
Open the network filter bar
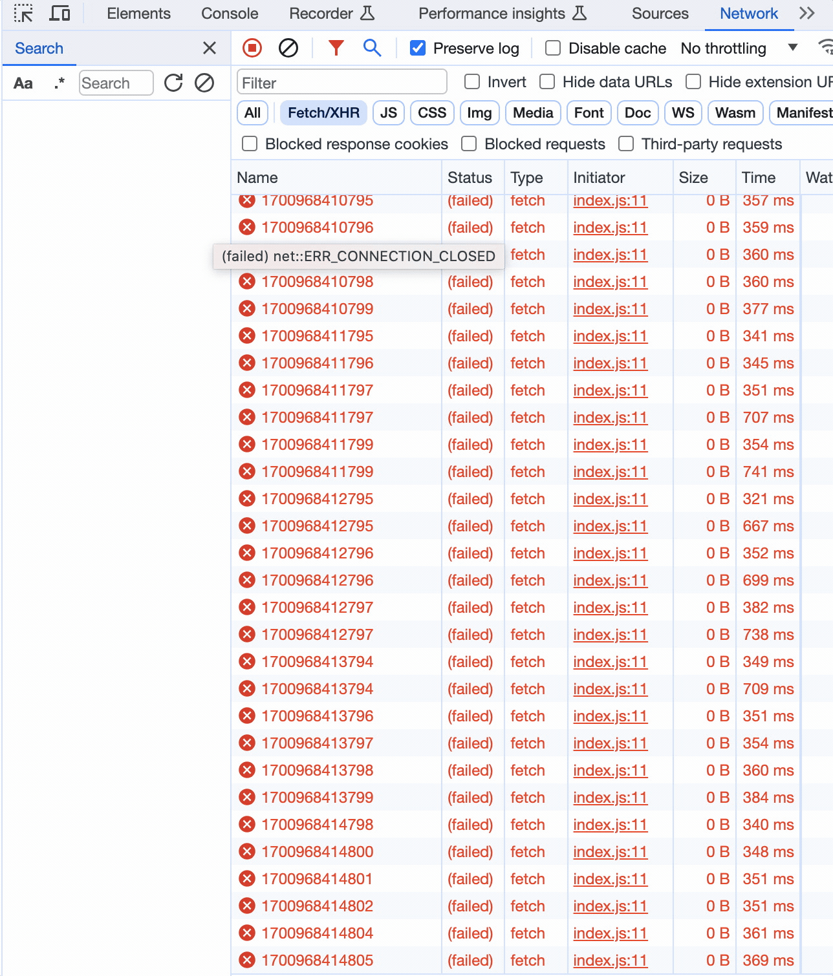pos(335,47)
